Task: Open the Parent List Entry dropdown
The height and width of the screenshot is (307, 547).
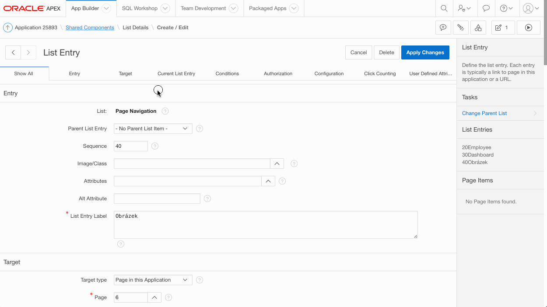Action: pyautogui.click(x=153, y=129)
